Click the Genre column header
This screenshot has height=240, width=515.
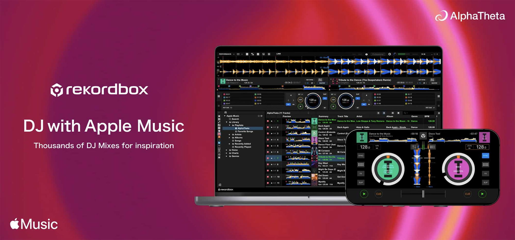414,116
